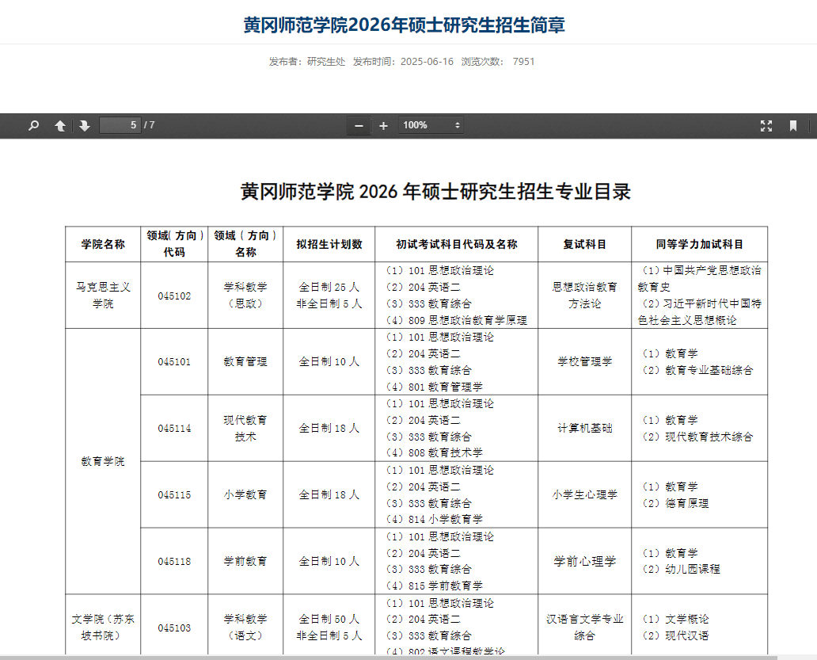Click additional subject 幼儿园课程

point(693,570)
